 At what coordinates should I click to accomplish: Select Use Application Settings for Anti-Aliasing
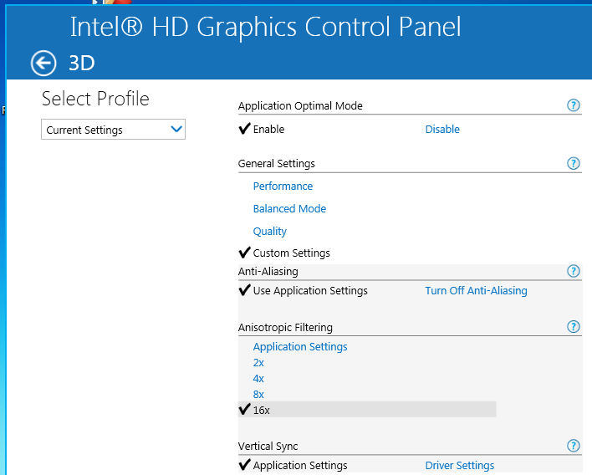point(310,291)
